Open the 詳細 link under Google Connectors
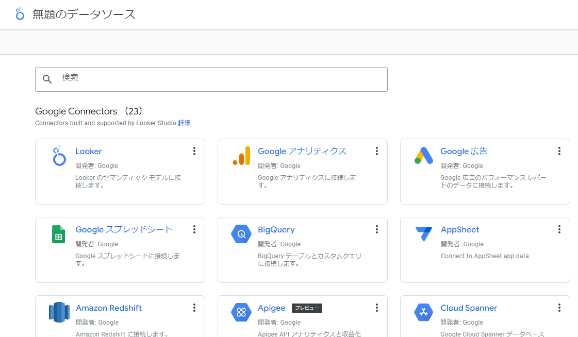Viewport: 578px width, 337px height. pyautogui.click(x=184, y=123)
